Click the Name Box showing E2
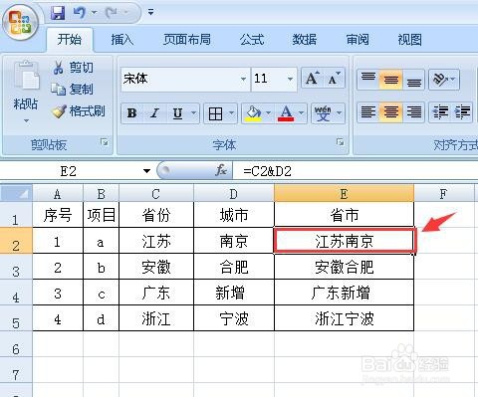Viewport: 478px width, 397px height. pos(69,171)
